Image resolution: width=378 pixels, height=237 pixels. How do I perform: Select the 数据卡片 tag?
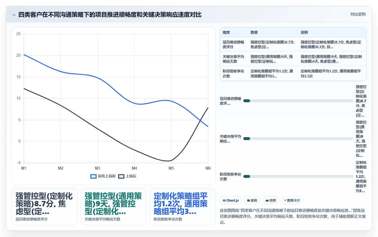pos(292,200)
